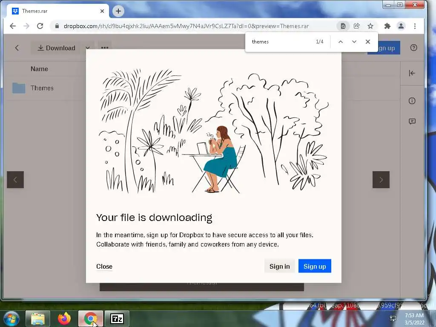The height and width of the screenshot is (327, 436).
Task: Bookmark this page with the star icon
Action: pyautogui.click(x=370, y=26)
